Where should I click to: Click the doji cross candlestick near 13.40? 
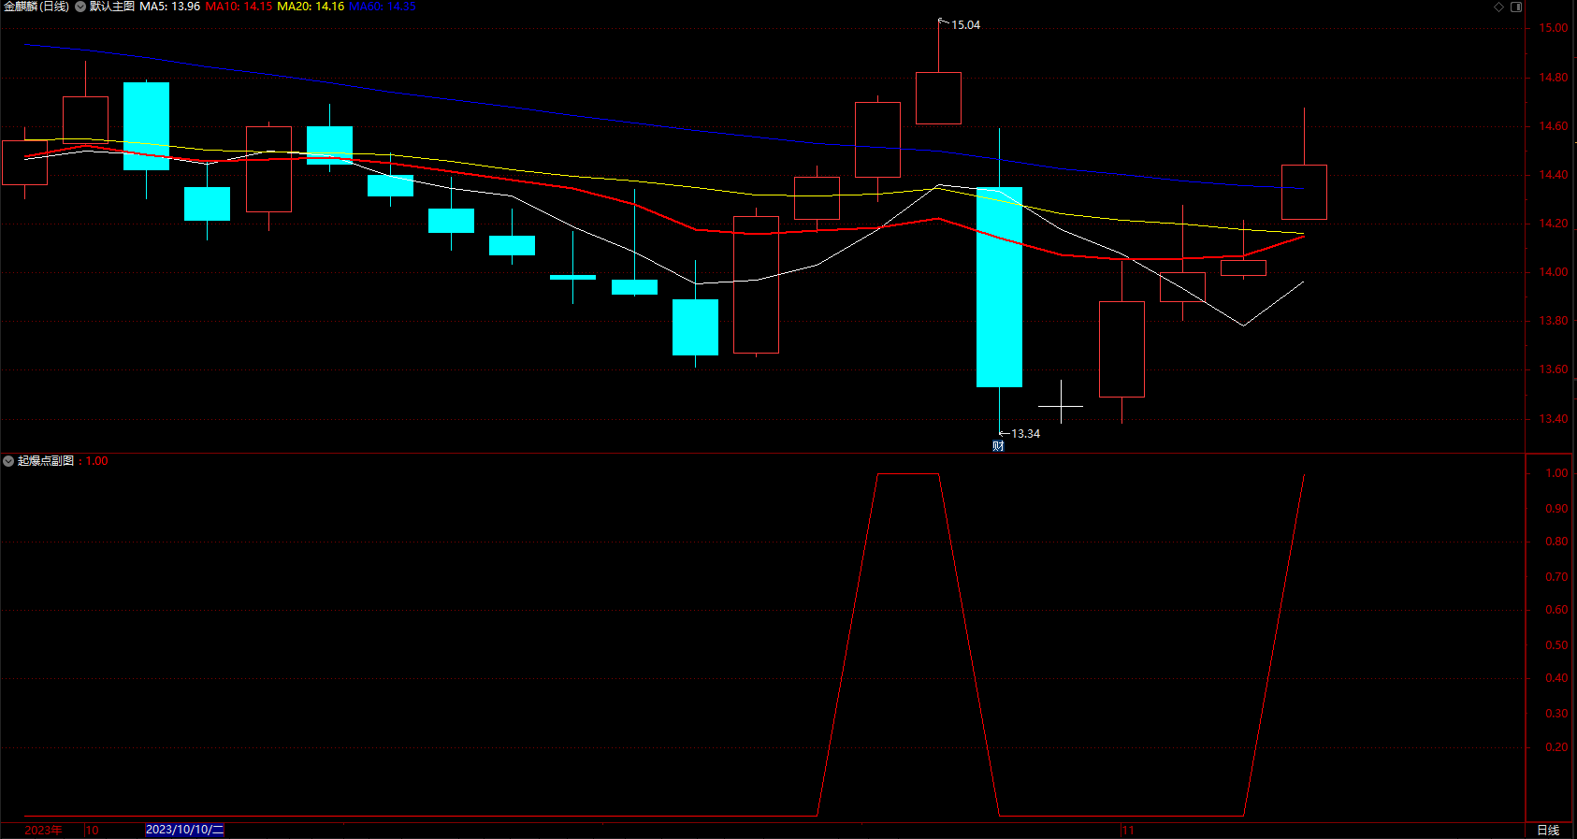(x=1061, y=406)
